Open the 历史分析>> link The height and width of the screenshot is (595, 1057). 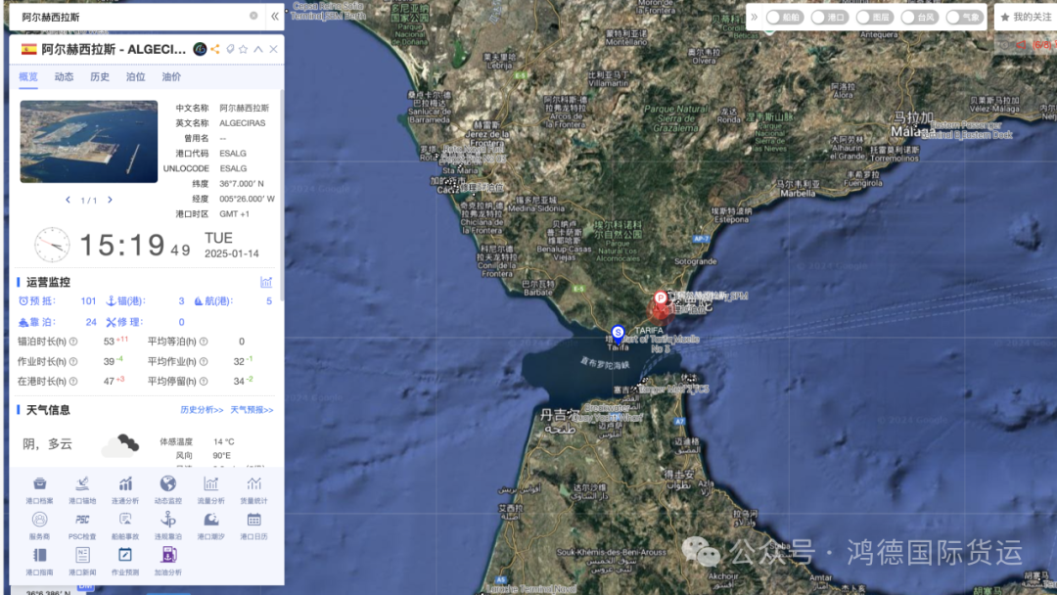(x=202, y=410)
